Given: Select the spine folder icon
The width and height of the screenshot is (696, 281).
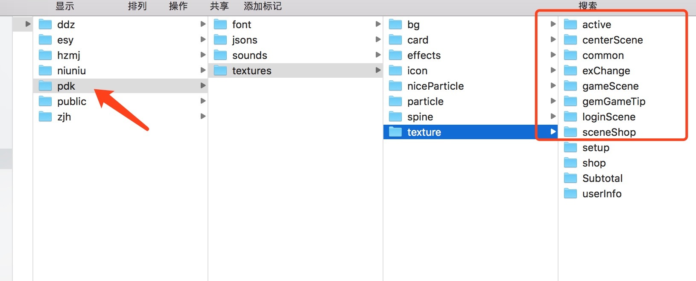Looking at the screenshot, I should coord(395,117).
